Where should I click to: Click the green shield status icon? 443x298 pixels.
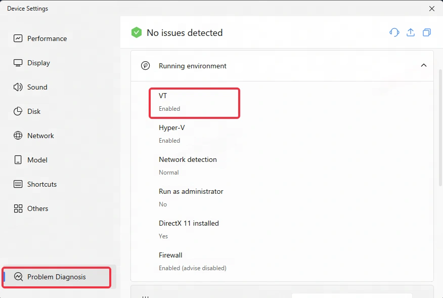click(136, 33)
